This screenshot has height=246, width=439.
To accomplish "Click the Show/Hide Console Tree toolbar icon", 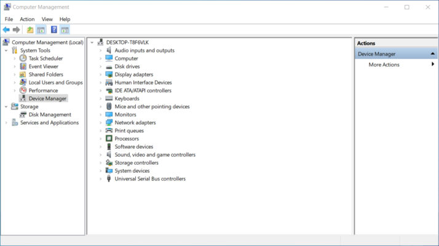I will click(41, 30).
